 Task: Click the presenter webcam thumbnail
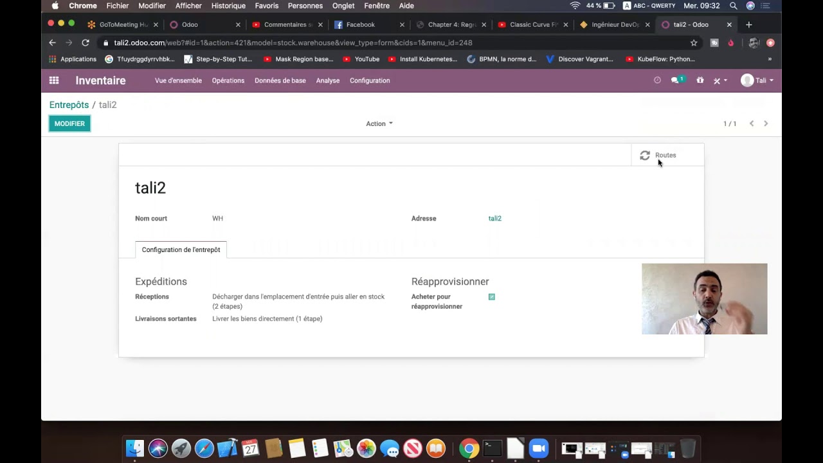pyautogui.click(x=705, y=299)
